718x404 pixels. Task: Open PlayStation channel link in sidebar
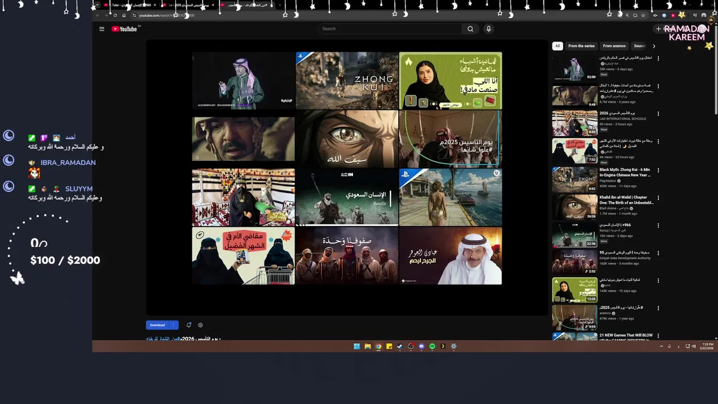pyautogui.click(x=608, y=181)
